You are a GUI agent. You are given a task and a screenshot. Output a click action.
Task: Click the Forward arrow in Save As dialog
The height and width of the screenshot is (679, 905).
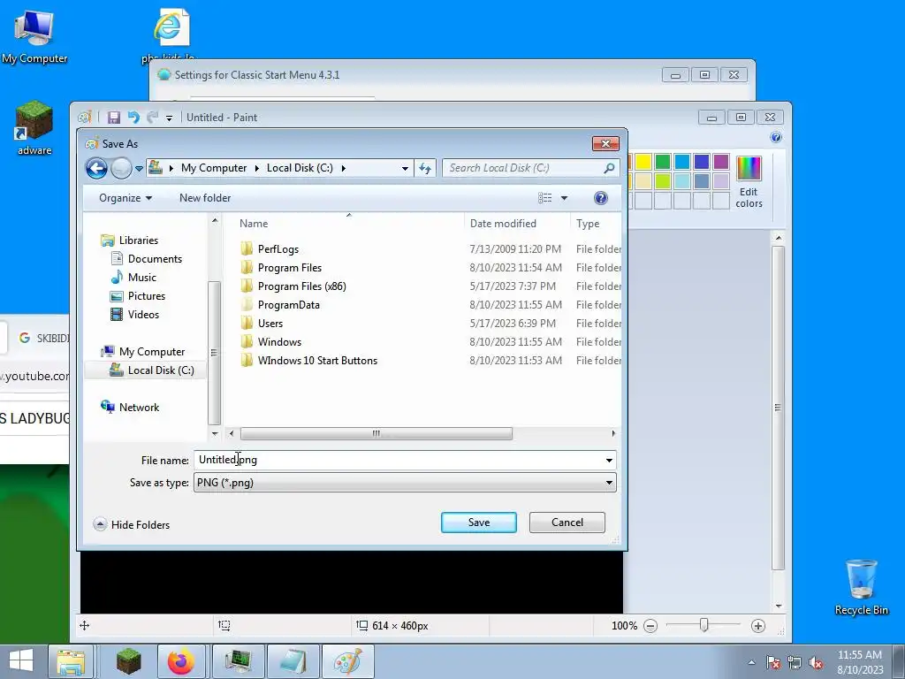tap(121, 168)
